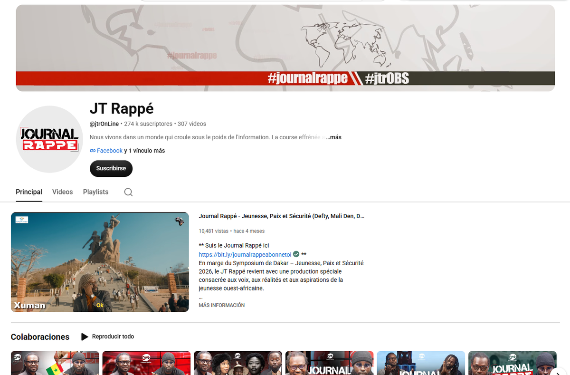The image size is (570, 375).
Task: Click the 'JT Rappé' channel name heading
Action: 122,108
